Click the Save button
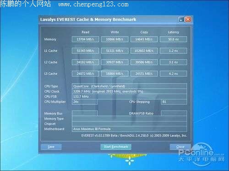Image resolution: width=229 pixels, height=171 pixels. click(51, 147)
